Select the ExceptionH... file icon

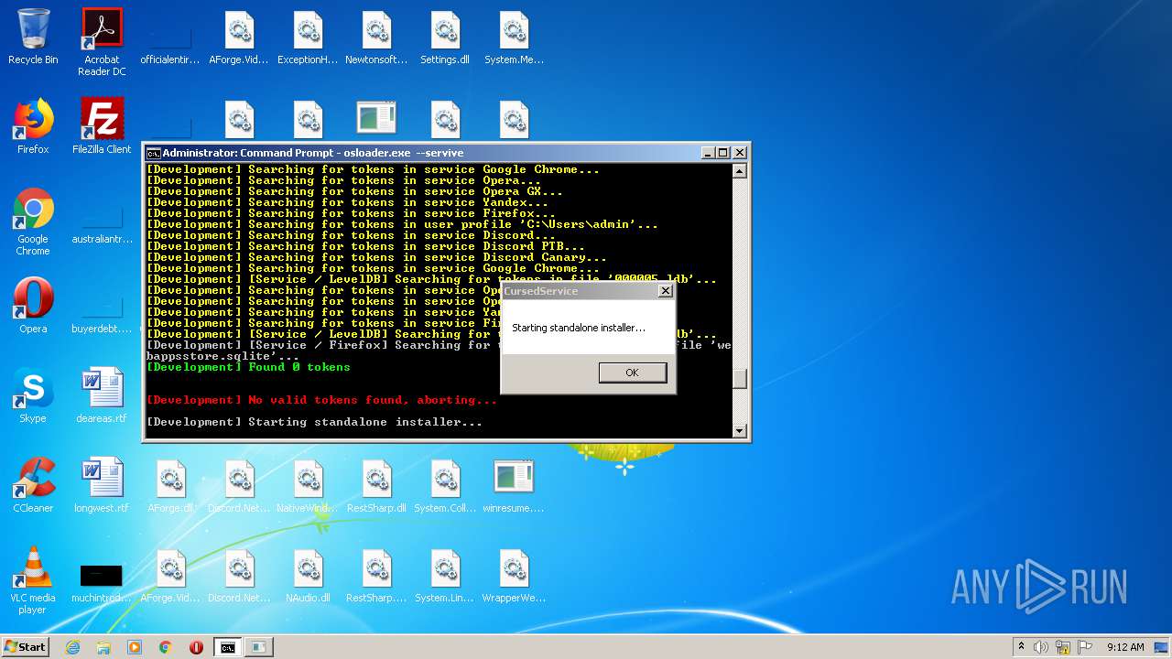308,37
